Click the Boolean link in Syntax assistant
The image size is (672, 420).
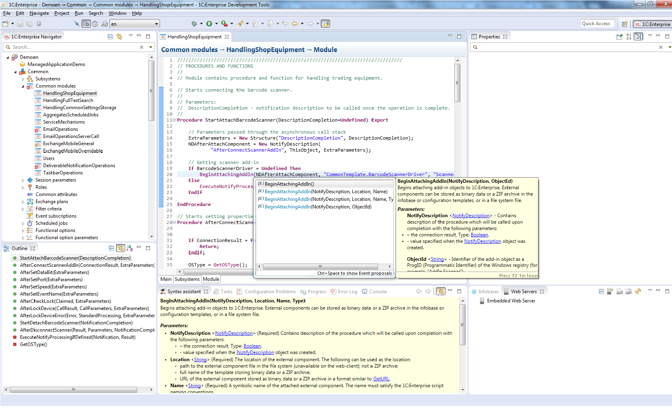coord(252,346)
